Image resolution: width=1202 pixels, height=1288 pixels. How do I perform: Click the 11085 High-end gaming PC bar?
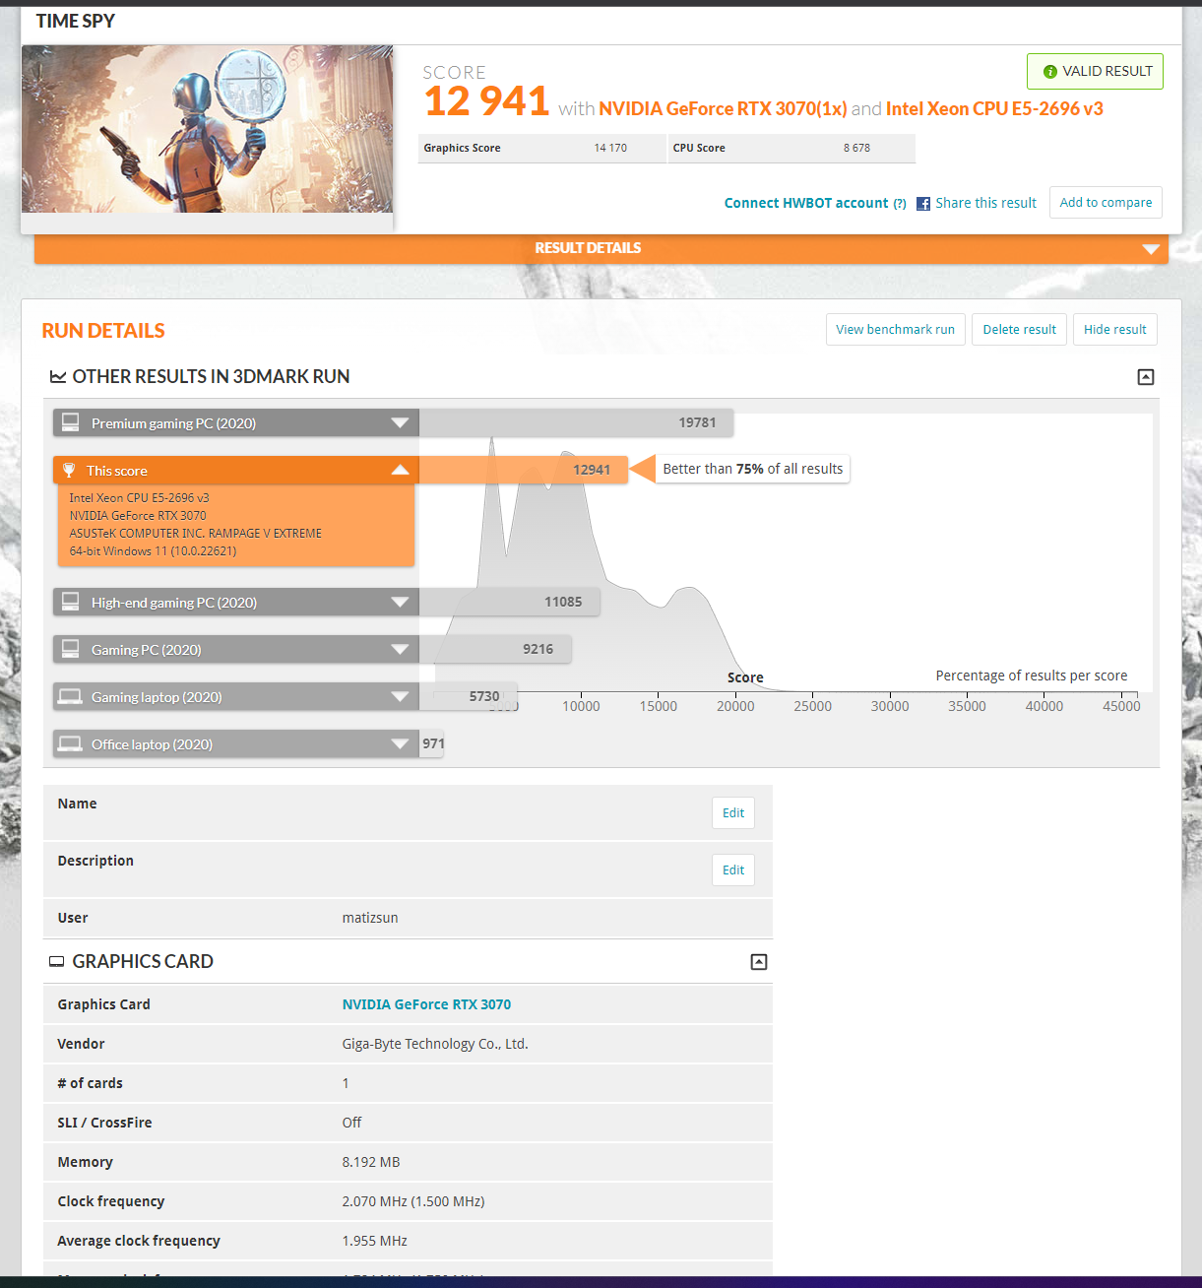(x=509, y=603)
